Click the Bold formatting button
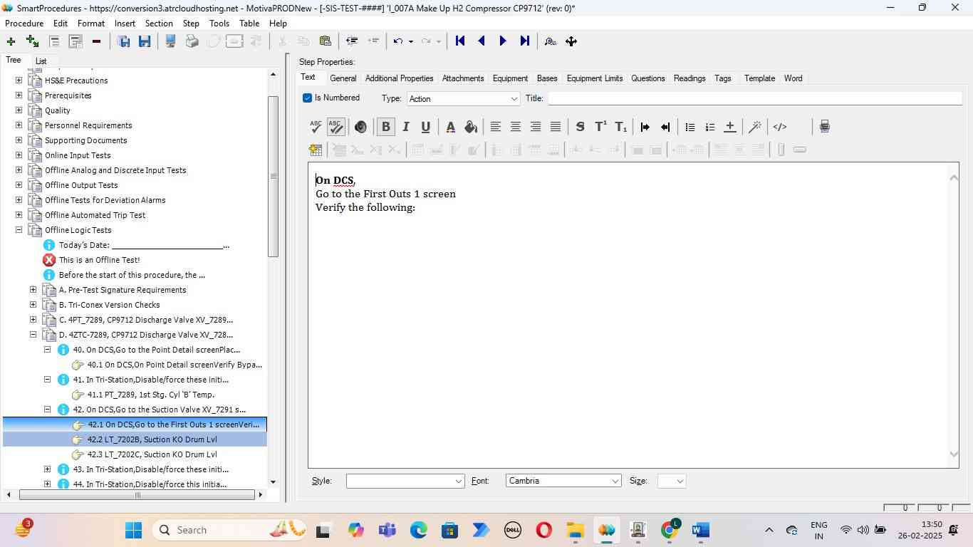Screen dimensions: 973x547 click(385, 127)
